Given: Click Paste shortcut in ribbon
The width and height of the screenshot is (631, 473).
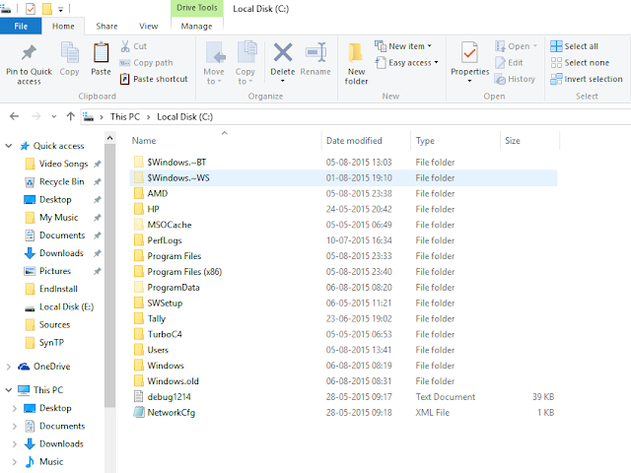Looking at the screenshot, I should pyautogui.click(x=154, y=79).
